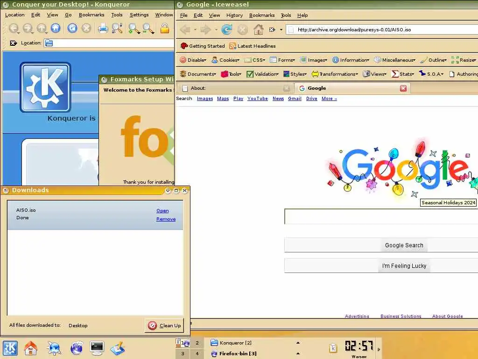Click the Seasonal Holidays 2024 Google doodle
Screen dimensions: 478x359
point(402,169)
